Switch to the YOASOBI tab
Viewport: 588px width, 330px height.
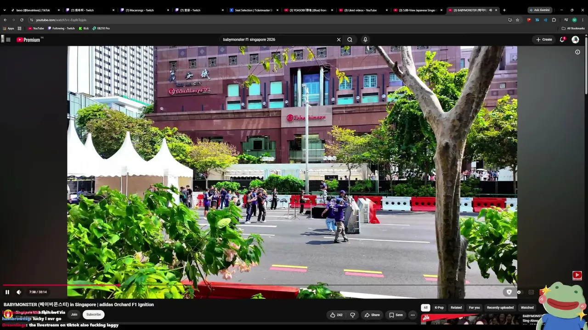pyautogui.click(x=308, y=10)
